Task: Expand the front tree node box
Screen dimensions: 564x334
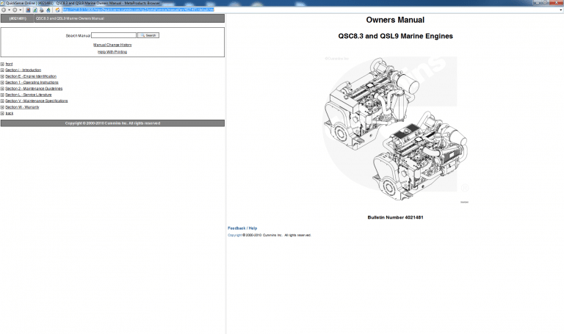Action: pos(2,65)
